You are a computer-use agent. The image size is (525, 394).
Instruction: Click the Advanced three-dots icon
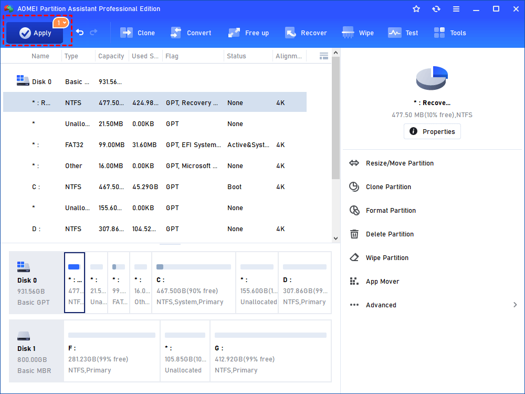354,305
